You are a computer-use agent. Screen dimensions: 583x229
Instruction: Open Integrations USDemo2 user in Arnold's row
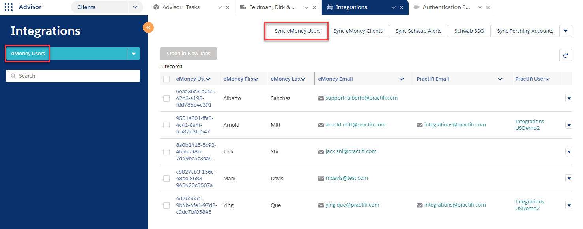click(529, 125)
